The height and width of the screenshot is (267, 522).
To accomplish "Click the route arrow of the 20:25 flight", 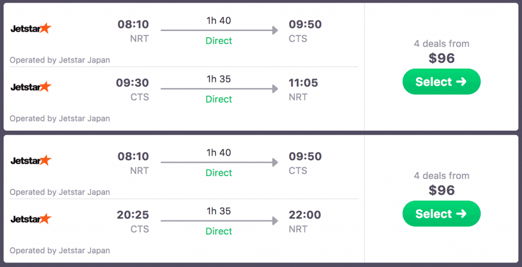I will click(x=219, y=221).
